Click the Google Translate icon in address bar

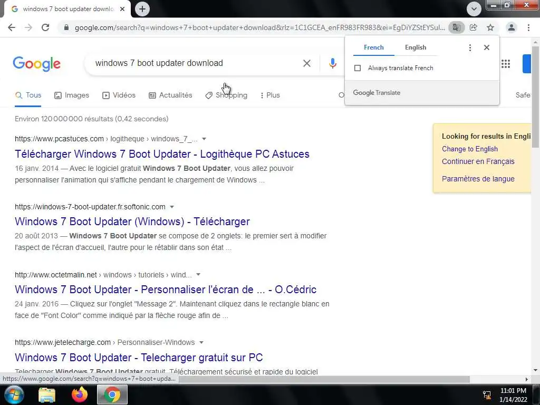[456, 27]
